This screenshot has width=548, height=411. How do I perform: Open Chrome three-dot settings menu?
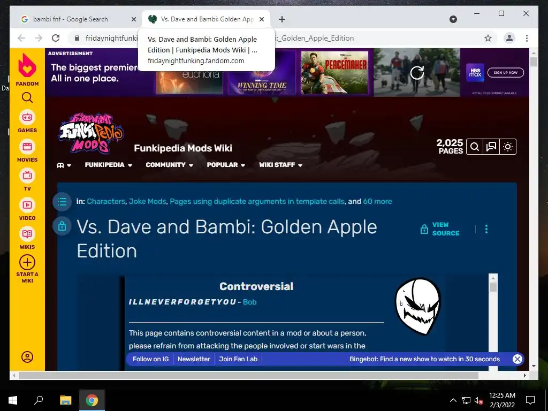(527, 38)
